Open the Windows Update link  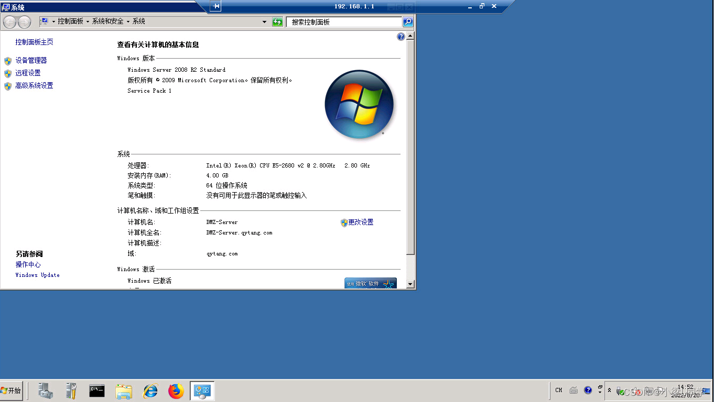pos(37,275)
